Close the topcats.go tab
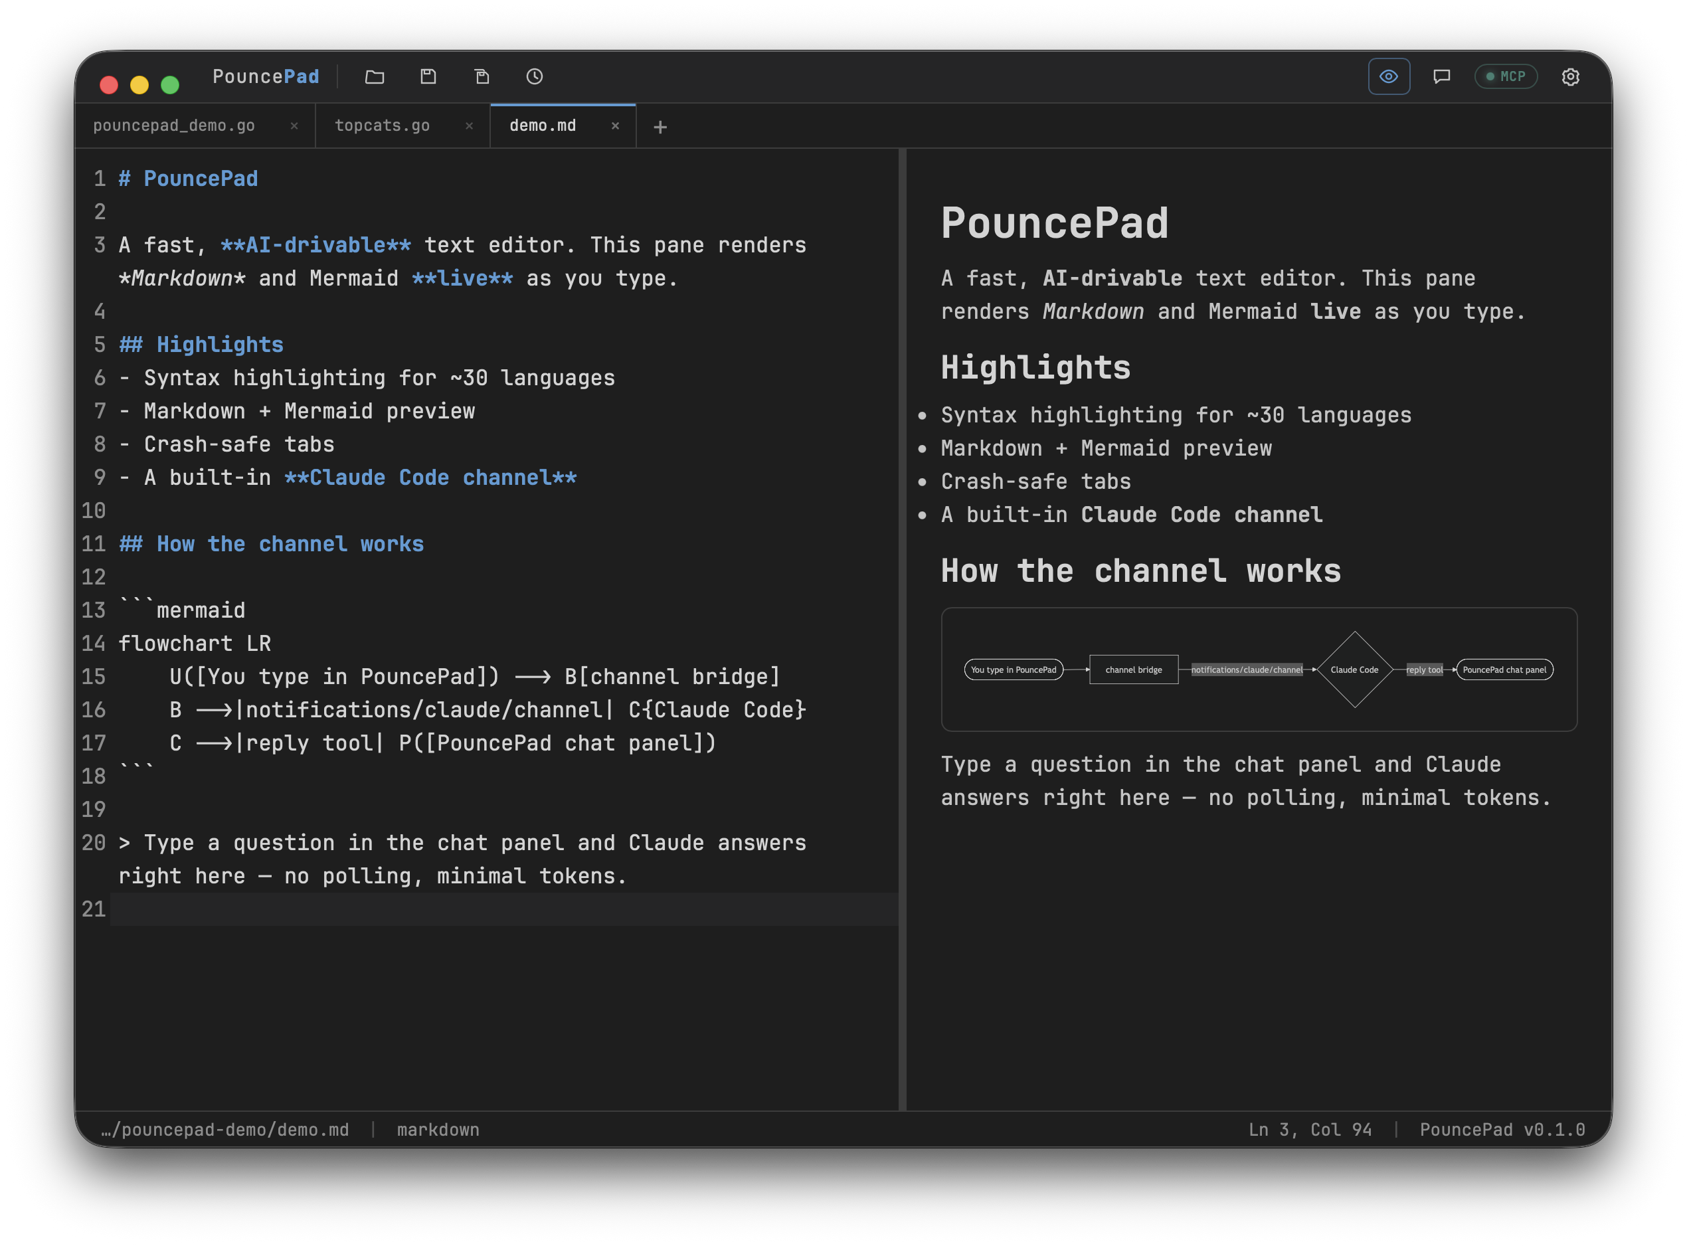This screenshot has height=1246, width=1687. pyautogui.click(x=469, y=126)
